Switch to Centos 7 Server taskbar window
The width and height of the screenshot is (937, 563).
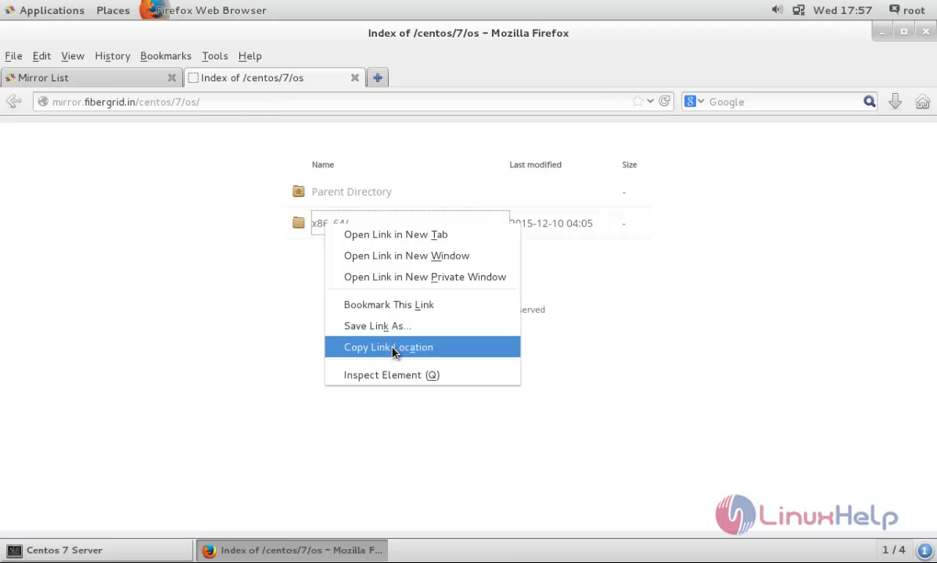(x=97, y=550)
